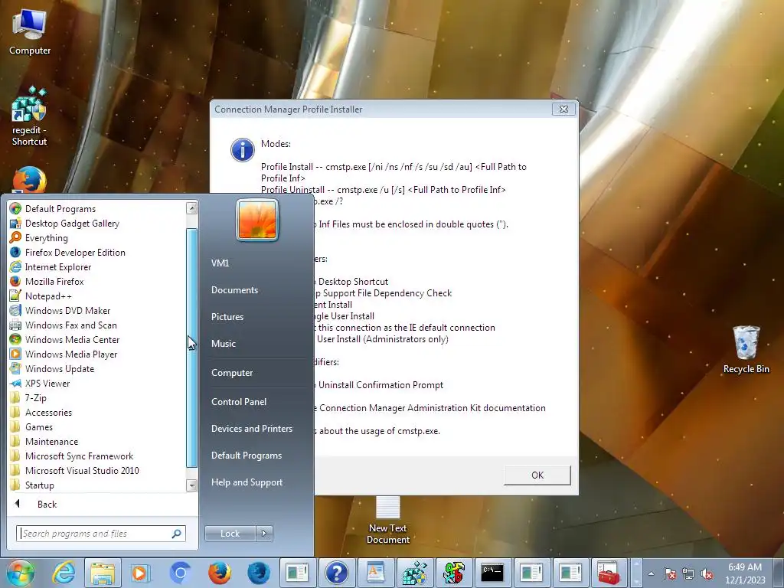Image resolution: width=784 pixels, height=588 pixels.
Task: Open Music from the Start menu
Action: 224,344
